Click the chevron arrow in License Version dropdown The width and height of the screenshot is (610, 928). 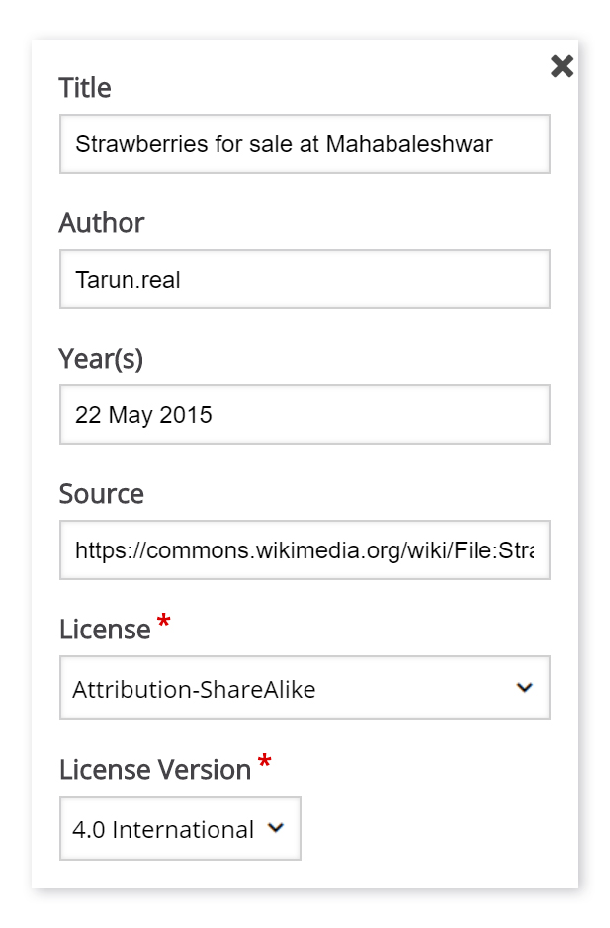coord(276,828)
